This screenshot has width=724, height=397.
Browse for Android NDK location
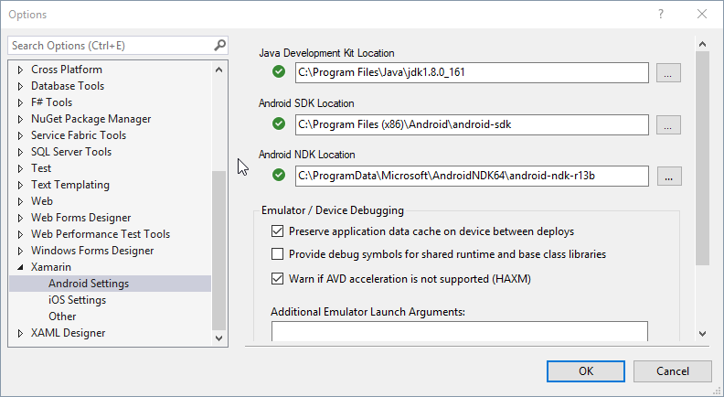[x=669, y=176]
